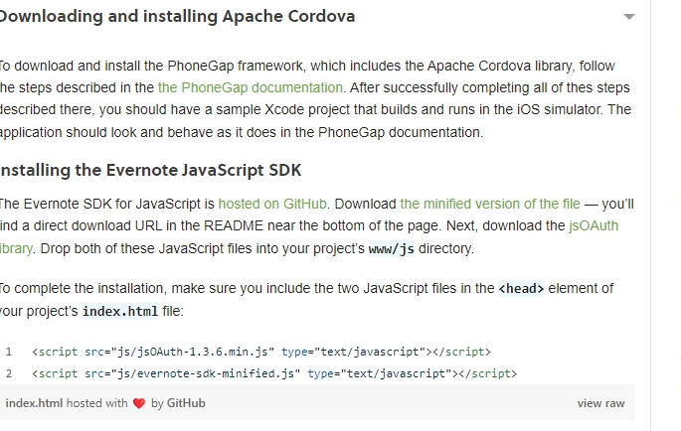Click the jsOAuth link text
The width and height of the screenshot is (681, 431).
tap(594, 226)
